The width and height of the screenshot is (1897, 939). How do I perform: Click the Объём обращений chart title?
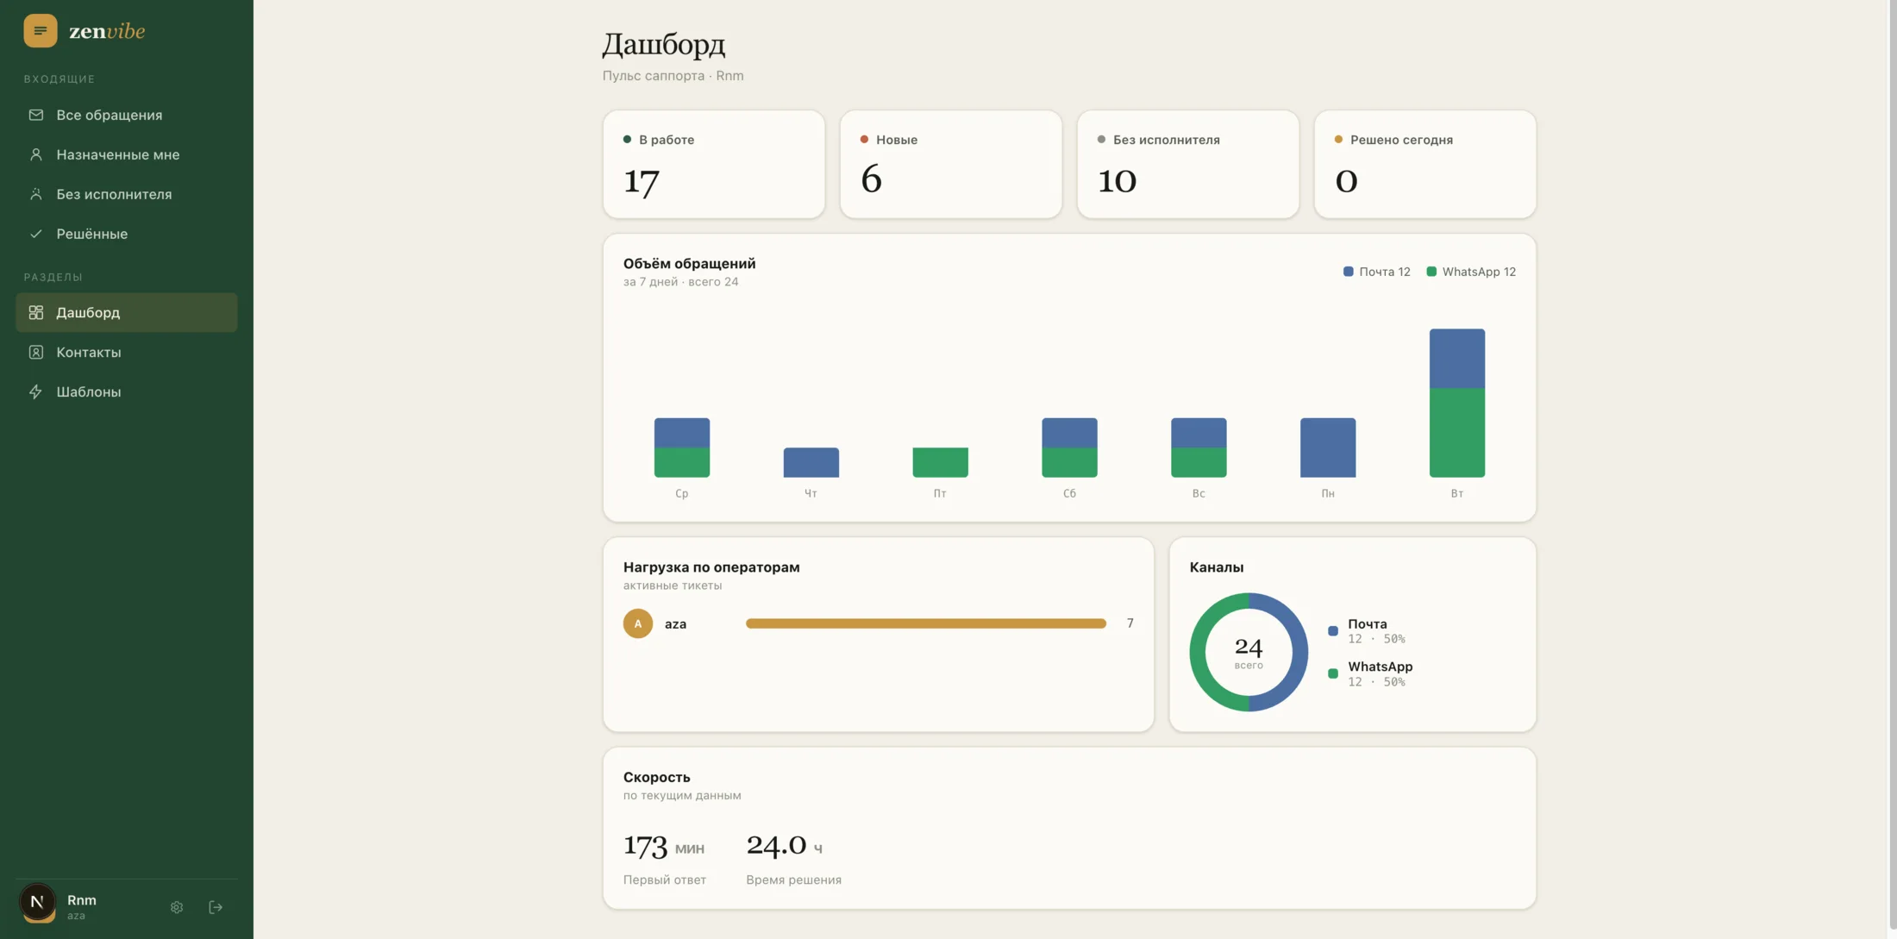pos(690,264)
